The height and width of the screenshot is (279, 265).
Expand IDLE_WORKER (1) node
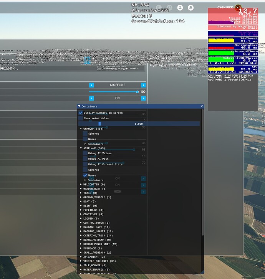pos(81,265)
